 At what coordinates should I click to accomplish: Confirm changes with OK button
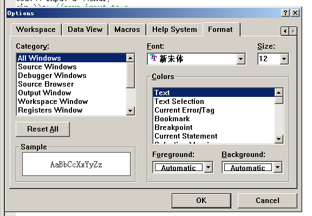(x=201, y=200)
